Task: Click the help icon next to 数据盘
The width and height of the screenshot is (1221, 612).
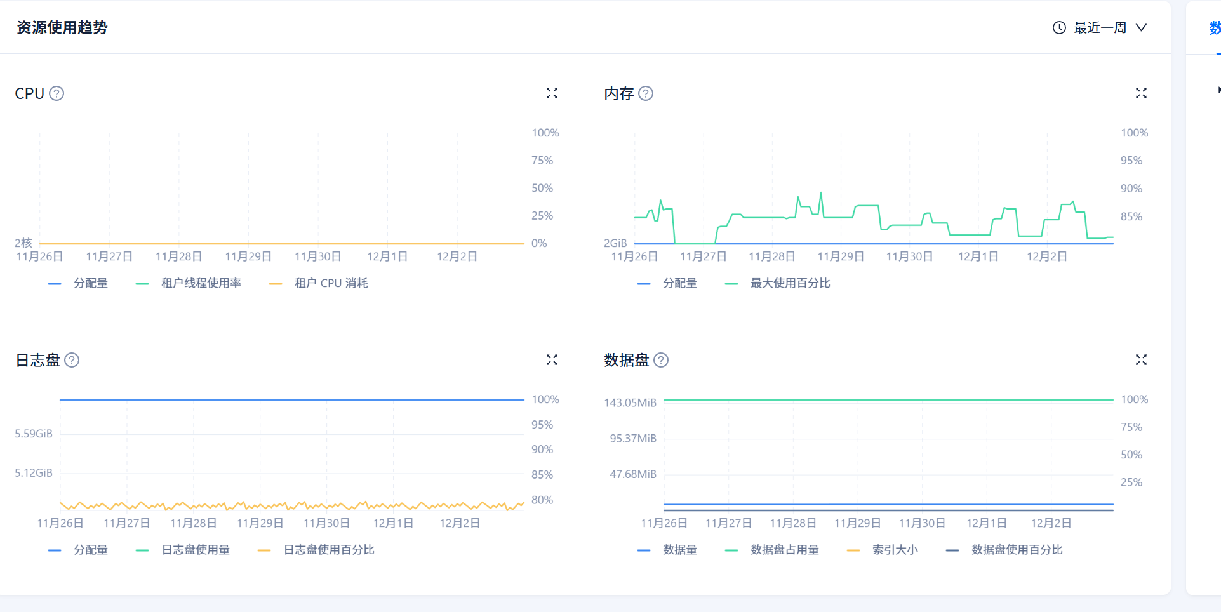Action: [x=661, y=360]
